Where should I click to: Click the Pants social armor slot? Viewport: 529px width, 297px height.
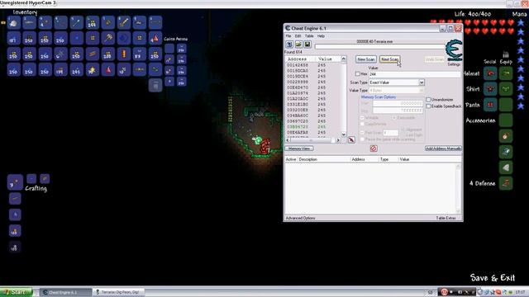[490, 105]
